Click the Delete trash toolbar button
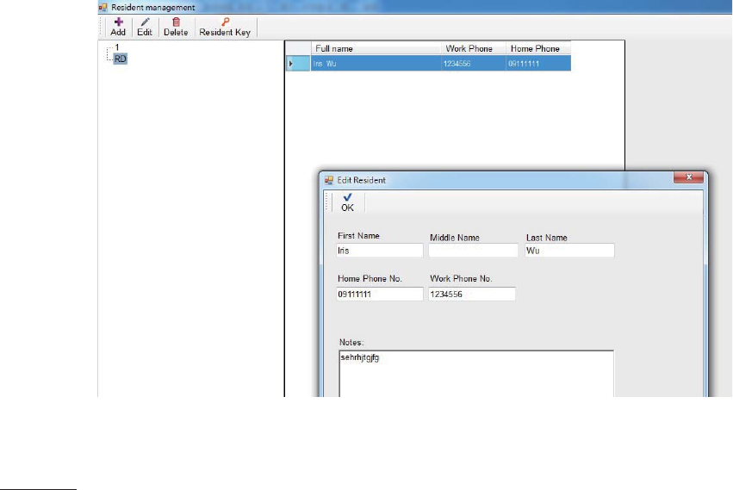This screenshot has width=733, height=490. pyautogui.click(x=176, y=27)
